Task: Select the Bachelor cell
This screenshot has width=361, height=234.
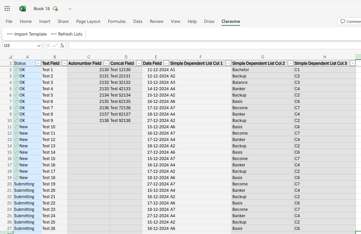Action: (x=263, y=70)
